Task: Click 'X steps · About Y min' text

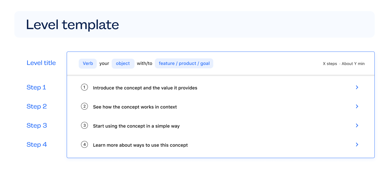Action: click(x=343, y=64)
